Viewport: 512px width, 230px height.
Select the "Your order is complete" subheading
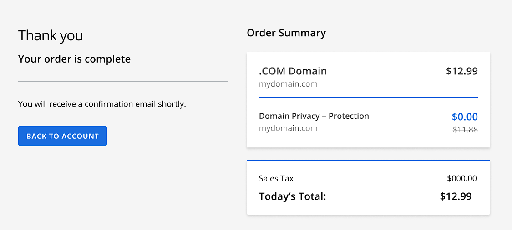pos(74,59)
